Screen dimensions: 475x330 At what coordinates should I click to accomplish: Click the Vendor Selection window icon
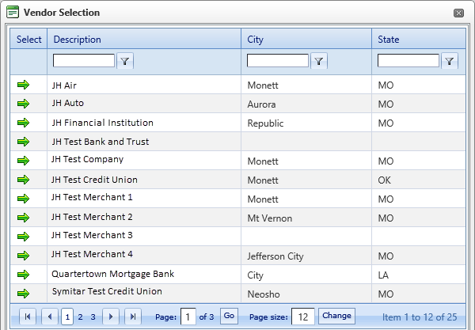[x=13, y=12]
